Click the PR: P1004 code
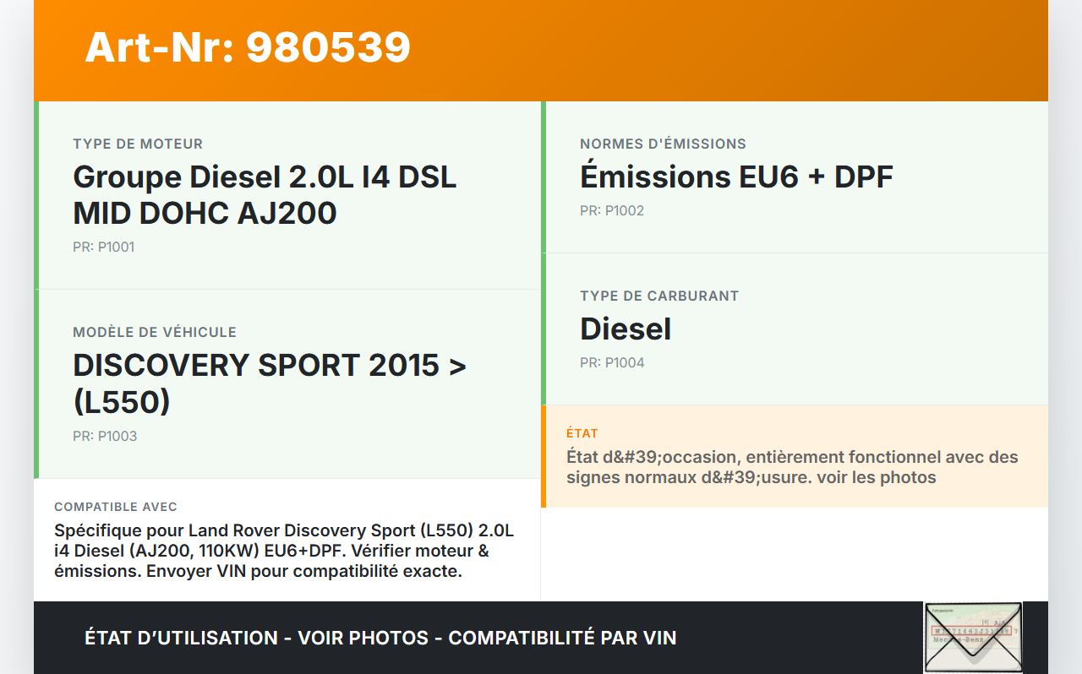This screenshot has height=674, width=1082. [x=612, y=363]
